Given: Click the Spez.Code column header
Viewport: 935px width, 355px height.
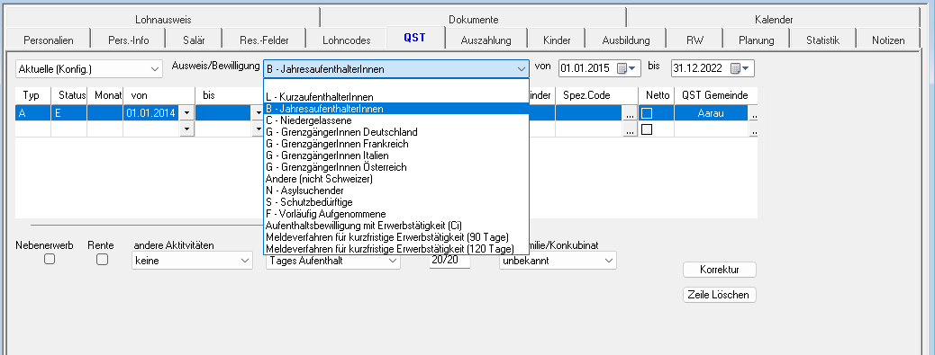Looking at the screenshot, I should (x=596, y=95).
